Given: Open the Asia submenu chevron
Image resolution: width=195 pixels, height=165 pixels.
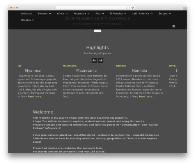Looking at the screenshot, I should 103,14.
